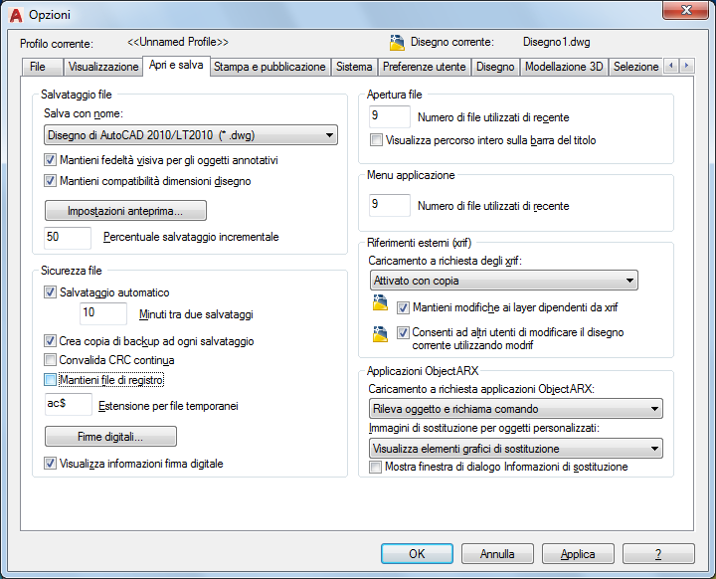Switch to the Selezione tab

pos(635,67)
